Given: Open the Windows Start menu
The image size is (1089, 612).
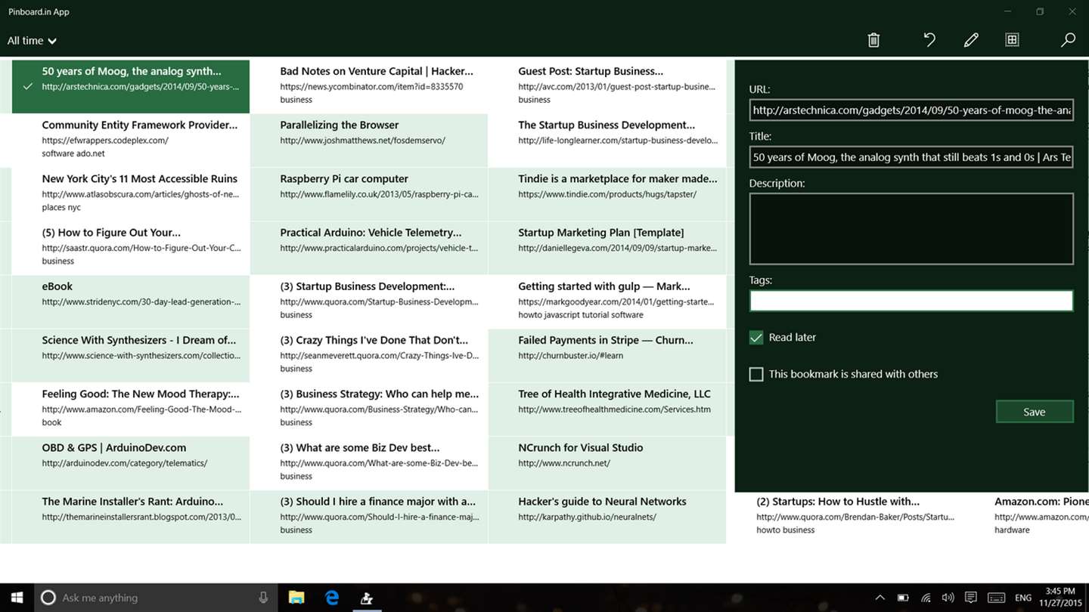Looking at the screenshot, I should point(16,598).
